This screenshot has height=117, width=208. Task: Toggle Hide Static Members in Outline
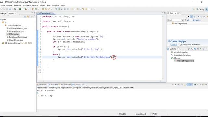coord(198,49)
